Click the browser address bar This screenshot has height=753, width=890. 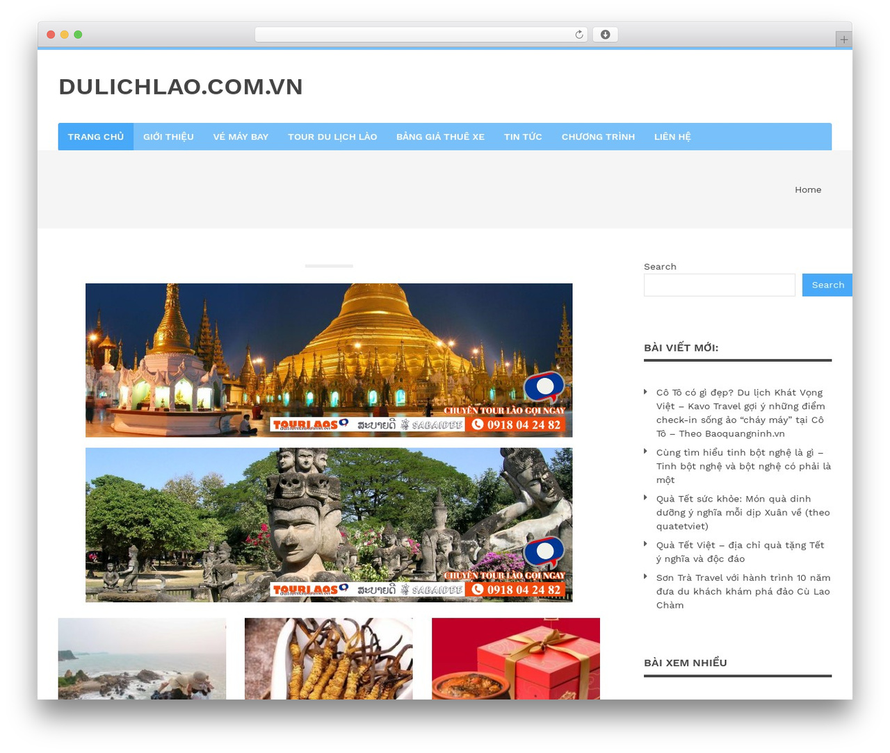click(421, 35)
